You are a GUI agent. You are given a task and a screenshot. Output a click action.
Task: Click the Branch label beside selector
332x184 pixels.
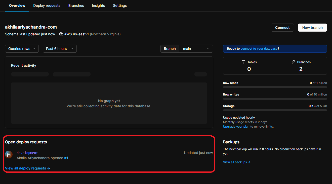click(x=170, y=49)
